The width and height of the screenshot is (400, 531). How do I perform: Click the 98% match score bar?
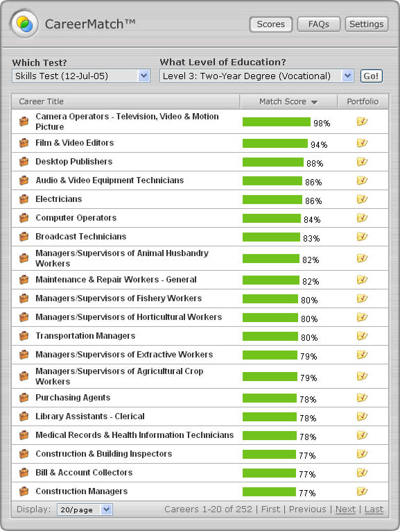276,122
